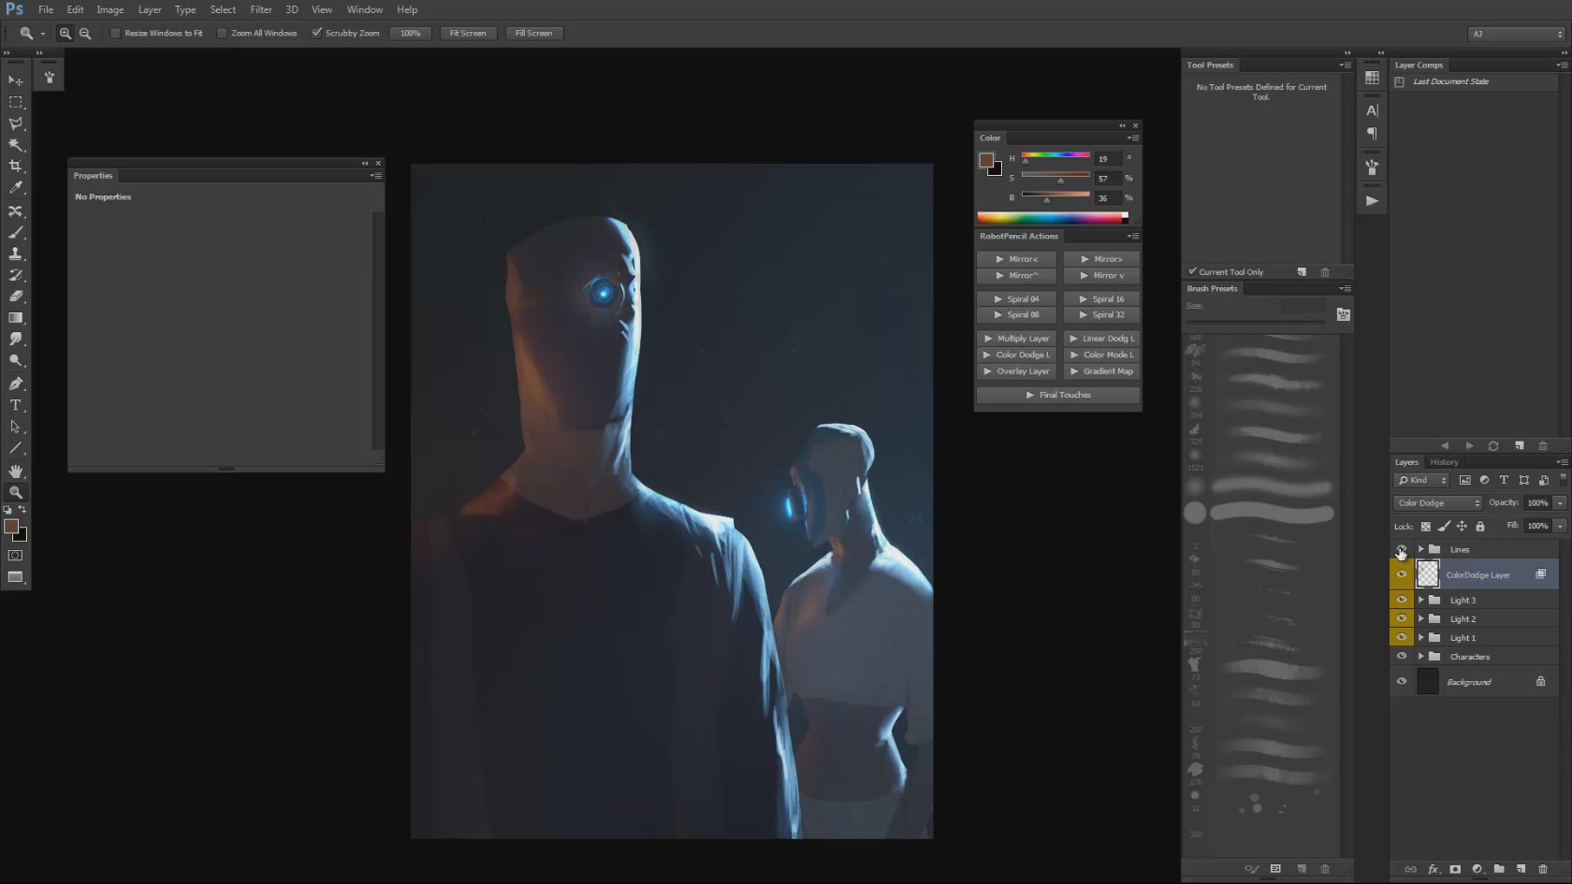Expand the Light 3 layer group
1572x884 pixels.
pyautogui.click(x=1420, y=600)
